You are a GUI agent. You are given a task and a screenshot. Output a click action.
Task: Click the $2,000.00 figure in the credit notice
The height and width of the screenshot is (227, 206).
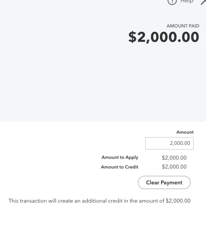tap(178, 201)
